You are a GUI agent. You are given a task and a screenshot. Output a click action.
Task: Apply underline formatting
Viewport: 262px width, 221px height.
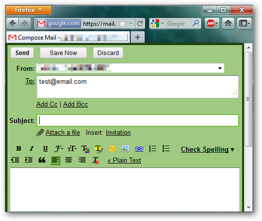click(45, 149)
